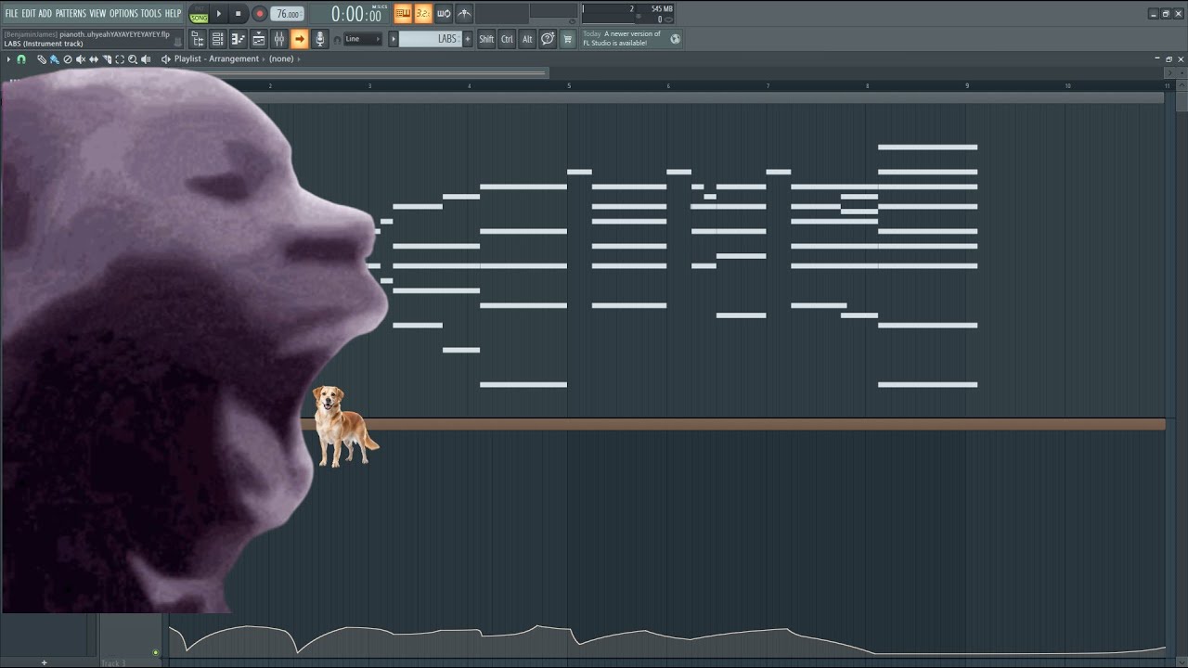
Task: Open the PATTERNS menu
Action: pos(71,13)
